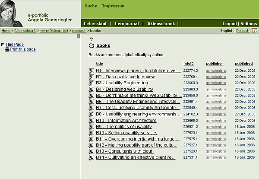Sort the list by title column
The height and width of the screenshot is (179, 259).
click(x=99, y=64)
